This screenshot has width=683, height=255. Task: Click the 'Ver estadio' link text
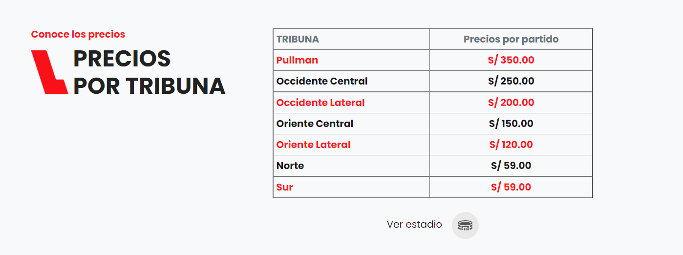[414, 224]
